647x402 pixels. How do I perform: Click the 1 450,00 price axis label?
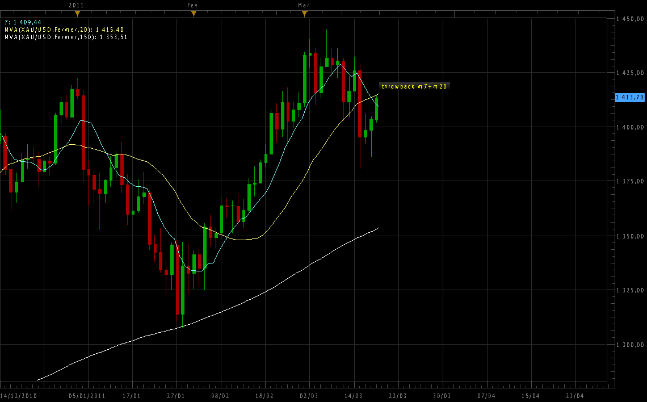(x=631, y=19)
